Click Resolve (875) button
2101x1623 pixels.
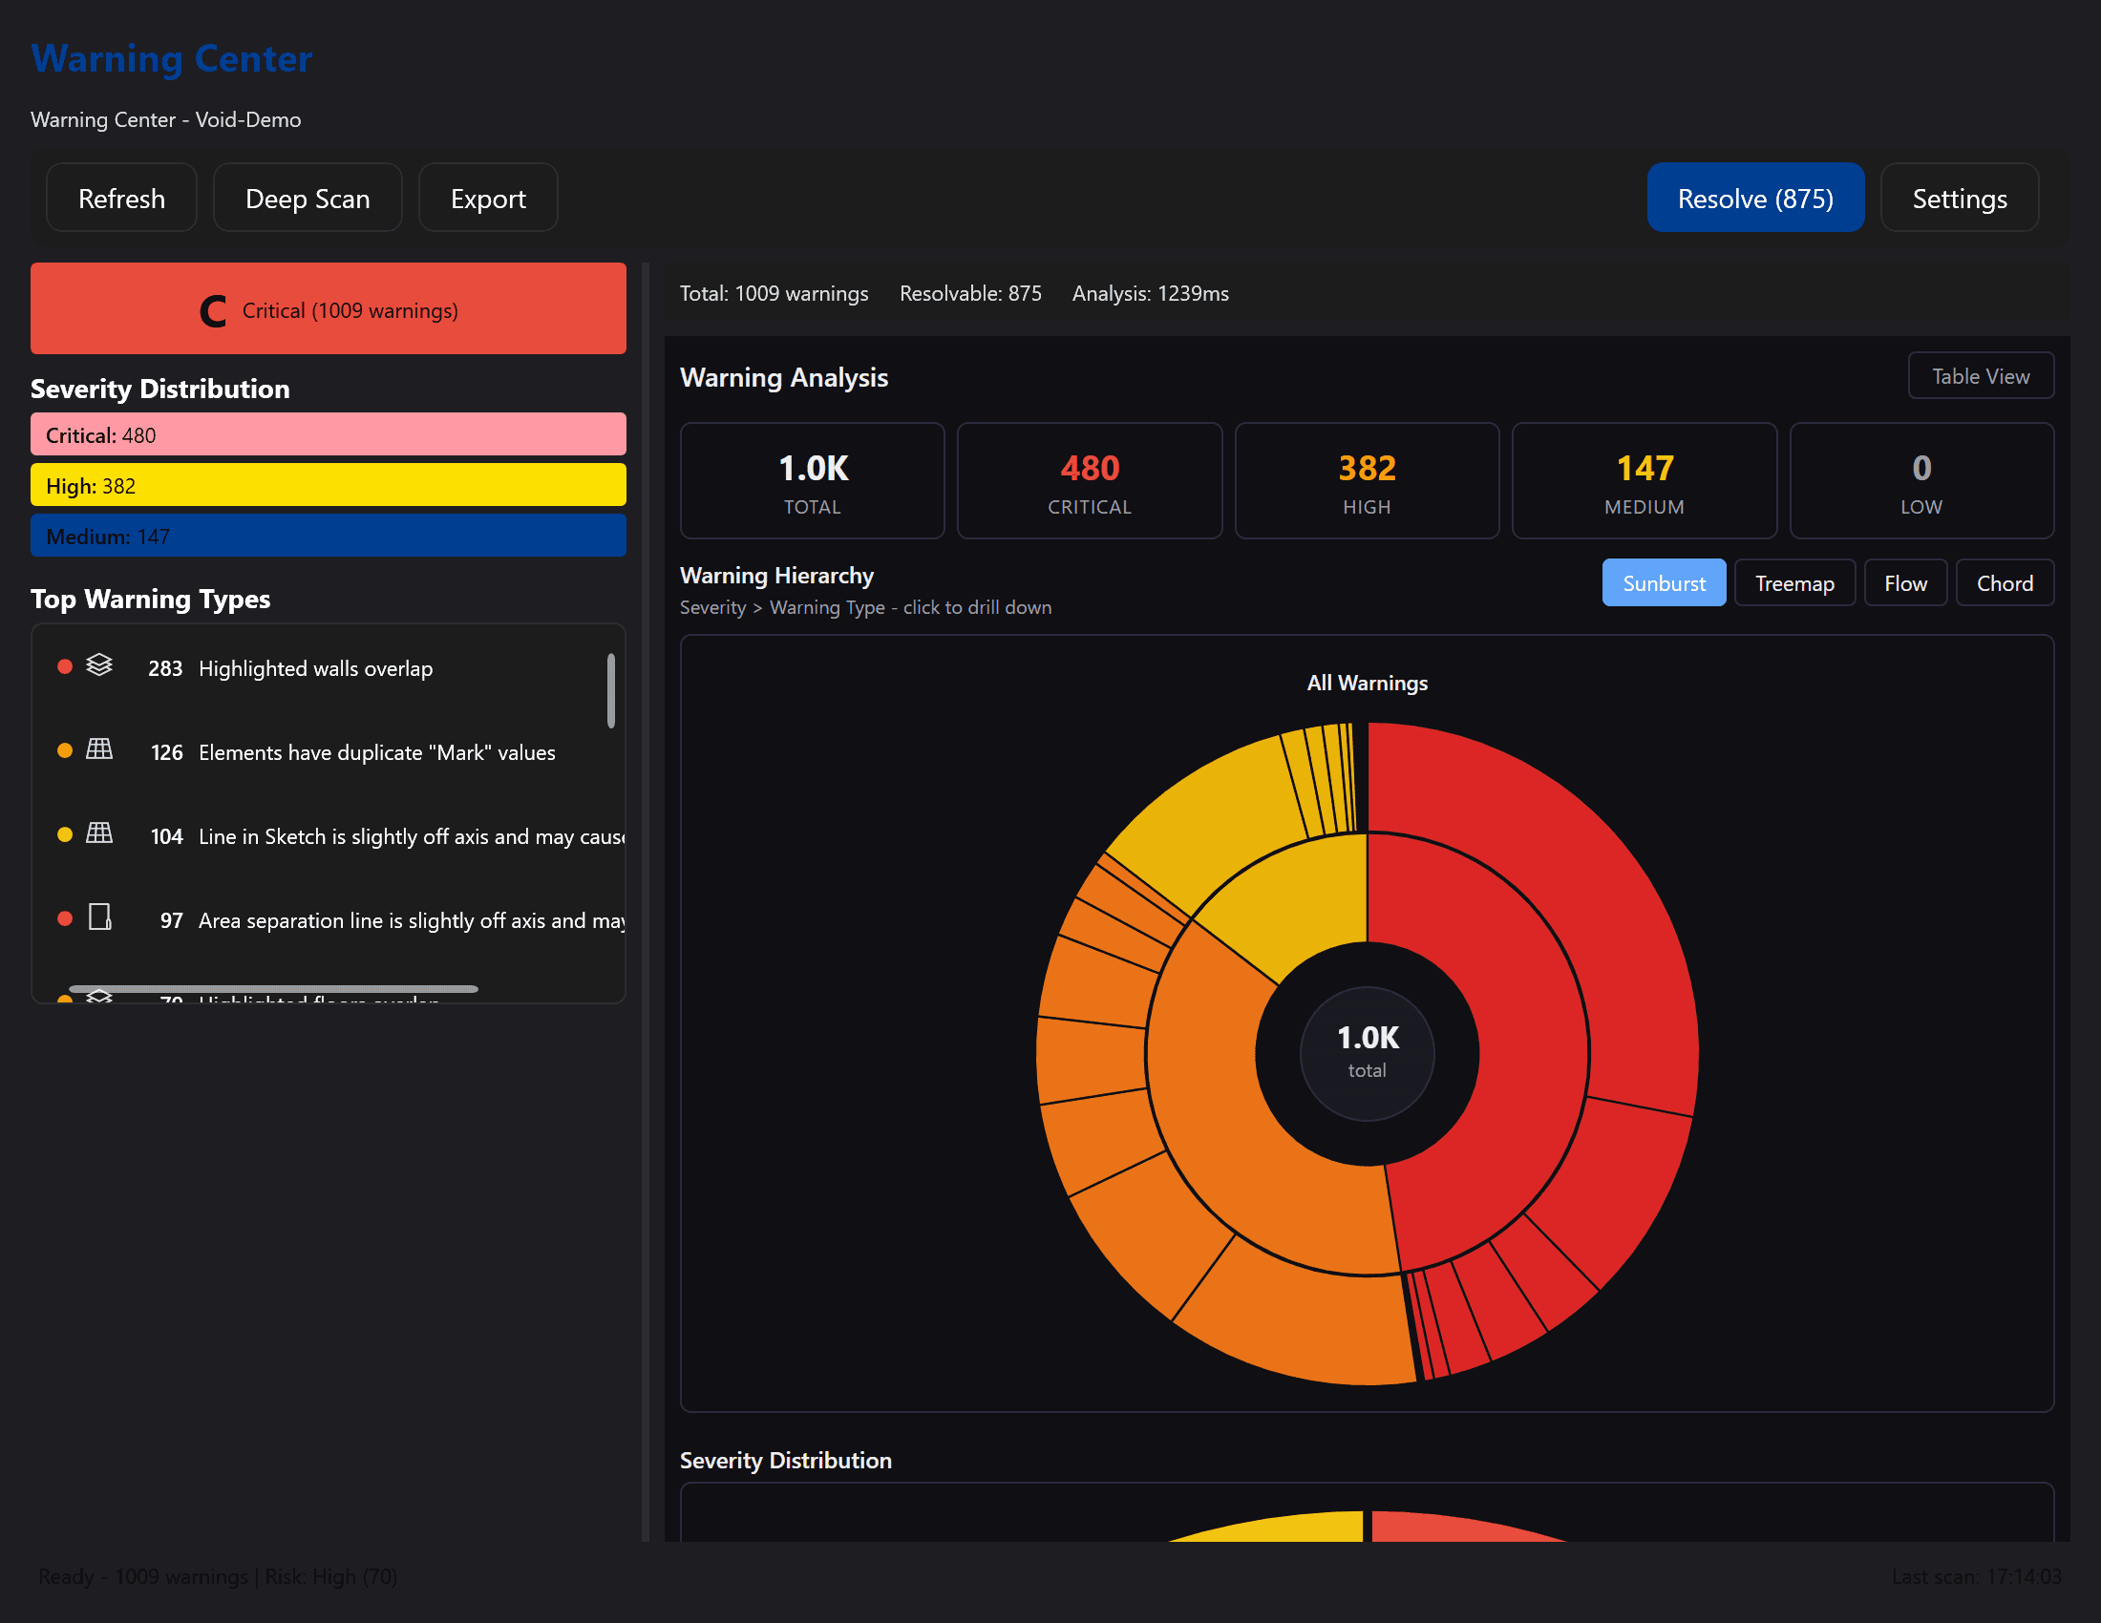pos(1755,198)
